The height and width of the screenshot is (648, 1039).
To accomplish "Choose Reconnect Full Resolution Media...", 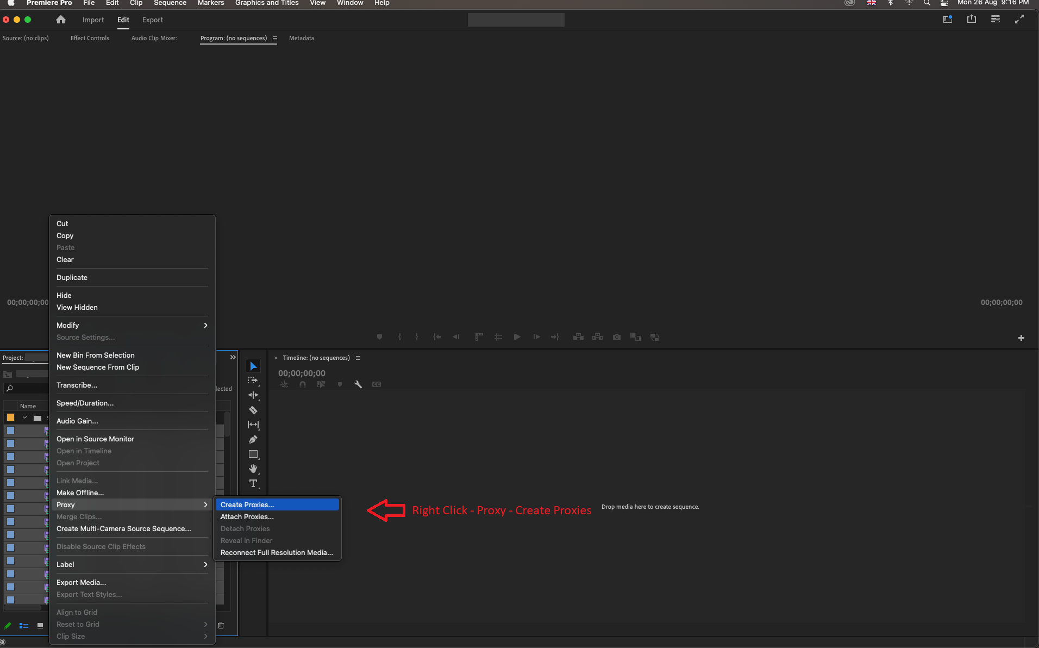I will coord(277,552).
